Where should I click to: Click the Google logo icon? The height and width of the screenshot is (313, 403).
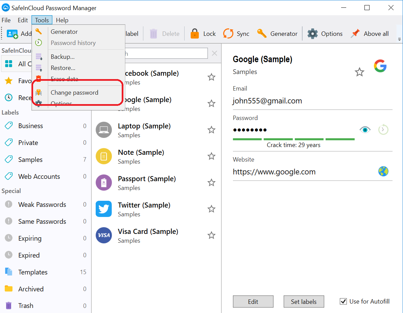click(x=380, y=66)
